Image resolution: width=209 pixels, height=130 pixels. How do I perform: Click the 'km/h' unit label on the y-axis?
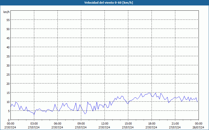pyautogui.click(x=7, y=12)
